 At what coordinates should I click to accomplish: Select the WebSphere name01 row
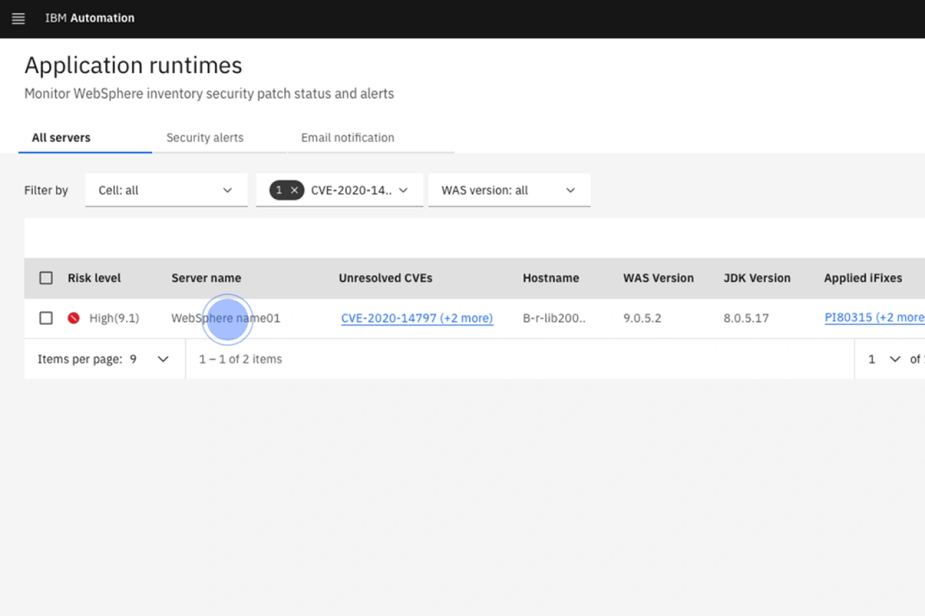pos(226,318)
